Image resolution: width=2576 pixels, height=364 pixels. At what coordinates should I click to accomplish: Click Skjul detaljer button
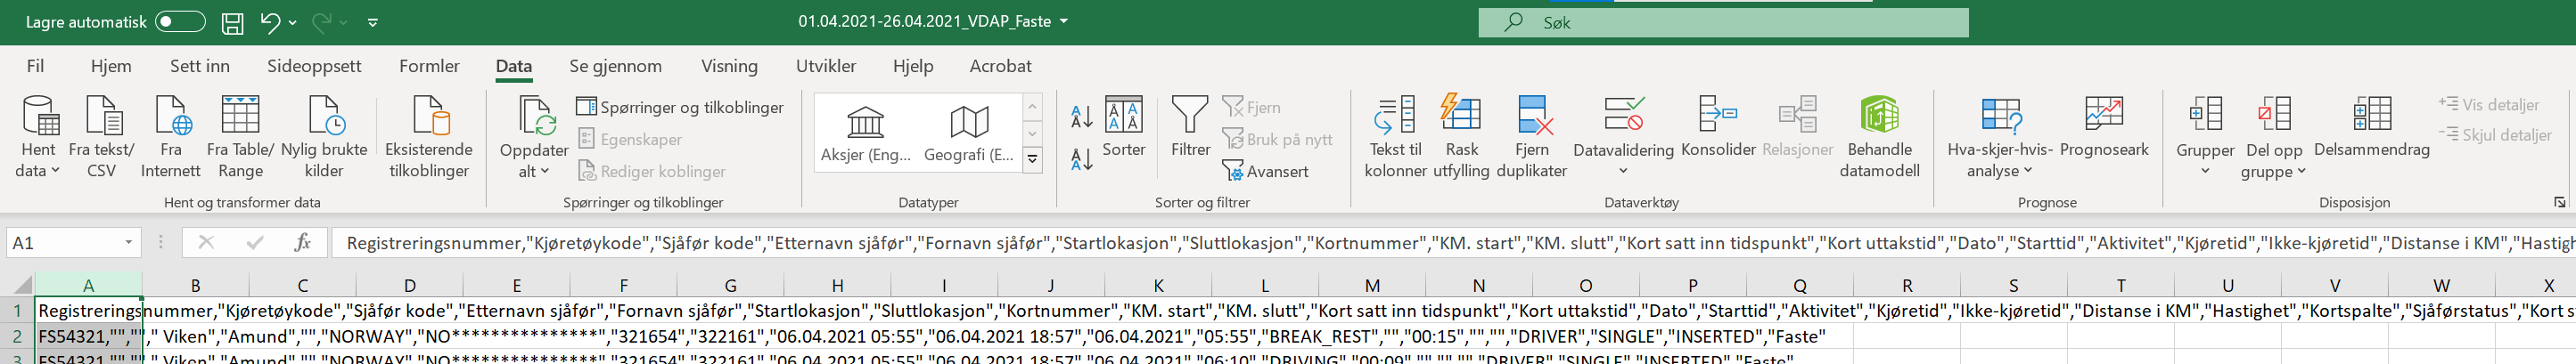click(x=2494, y=134)
